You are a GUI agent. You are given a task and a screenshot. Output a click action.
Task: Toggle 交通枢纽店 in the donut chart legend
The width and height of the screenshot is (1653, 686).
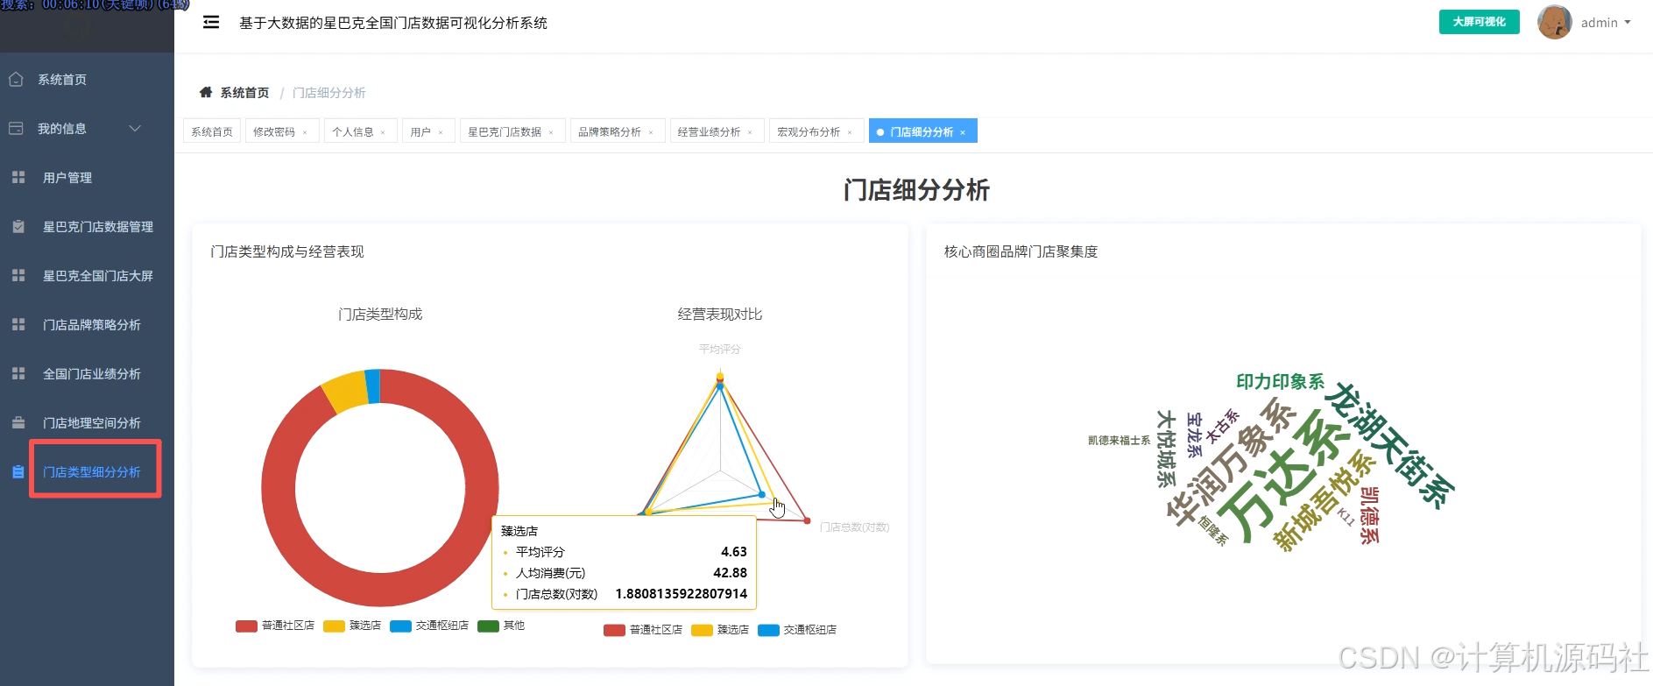coord(429,626)
